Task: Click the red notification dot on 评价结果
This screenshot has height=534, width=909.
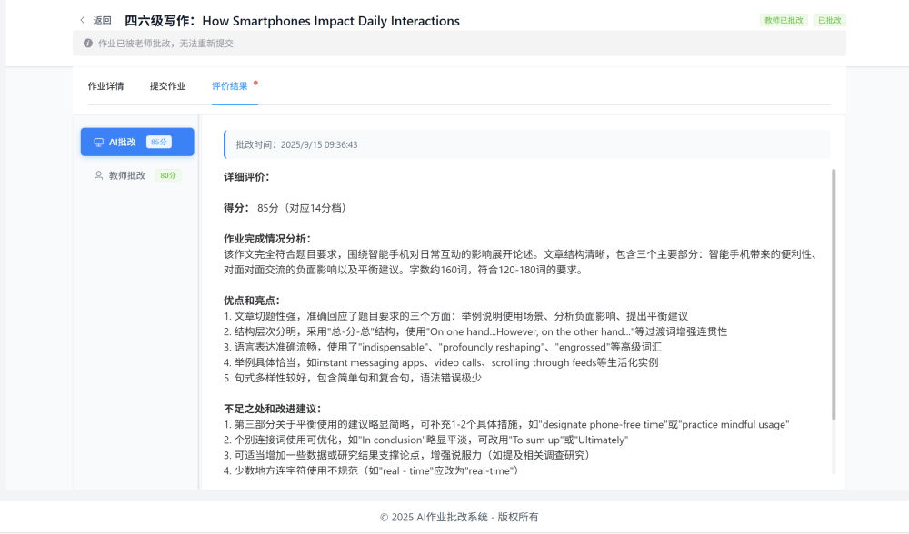Action: (x=255, y=83)
